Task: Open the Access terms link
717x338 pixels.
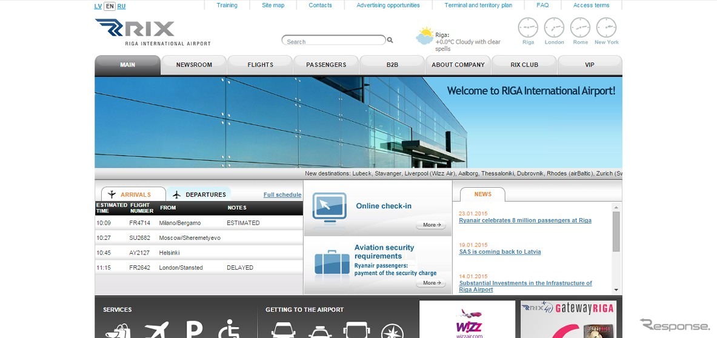Action: click(592, 5)
